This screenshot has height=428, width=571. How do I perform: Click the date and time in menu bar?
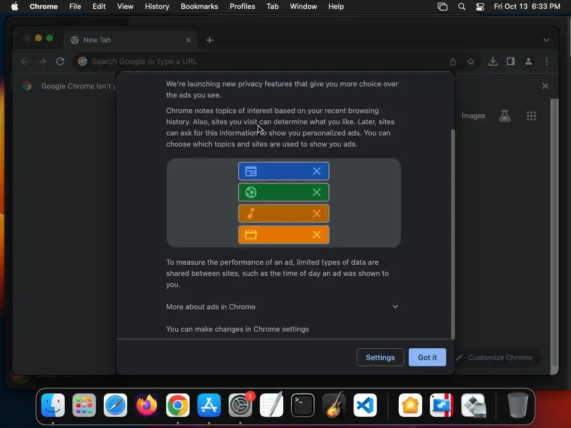point(527,7)
